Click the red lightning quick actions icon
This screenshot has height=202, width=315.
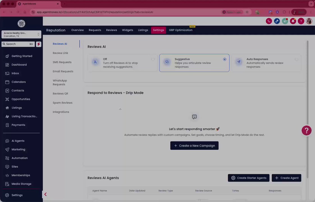38,44
